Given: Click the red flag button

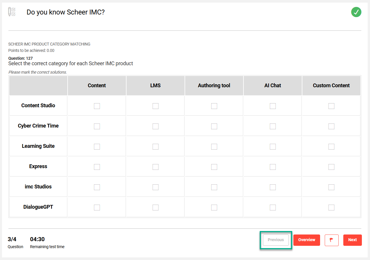Looking at the screenshot, I should click(331, 240).
